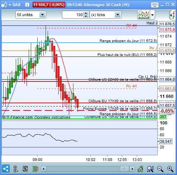Screen dimensions: 177x175
Task: Click the scroll right arrow of time scrollbar
Action: point(132,169)
